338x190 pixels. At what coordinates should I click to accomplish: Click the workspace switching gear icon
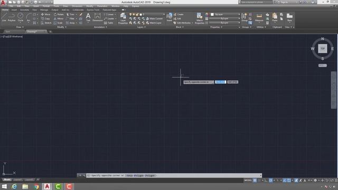(x=315, y=180)
